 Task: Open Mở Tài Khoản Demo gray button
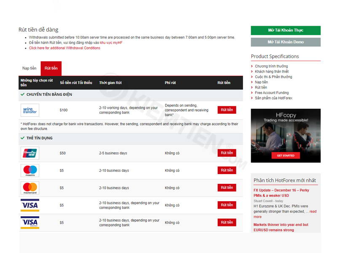286,42
